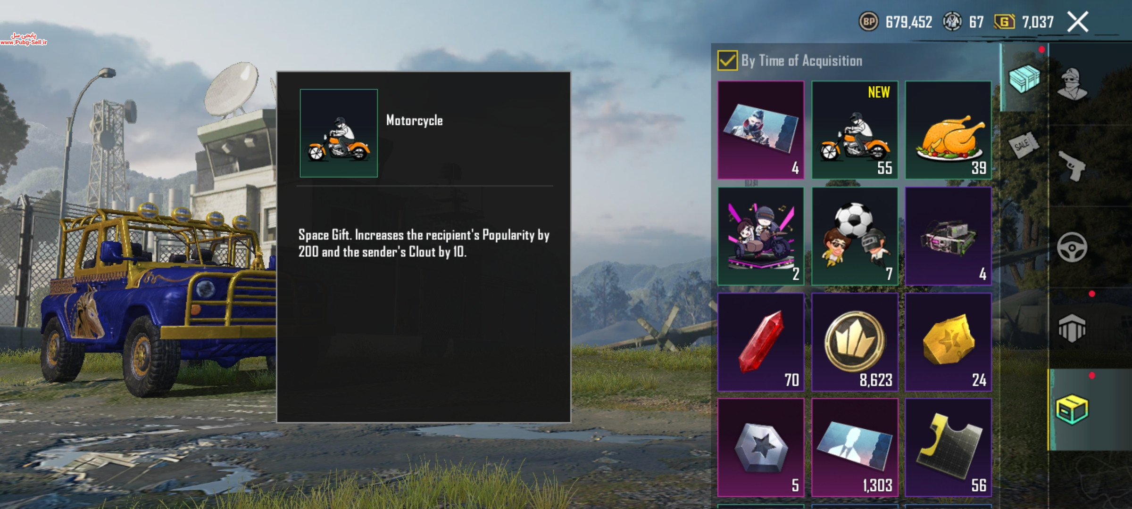This screenshot has height=509, width=1132.
Task: Select the soccer ball gift item
Action: coord(855,236)
